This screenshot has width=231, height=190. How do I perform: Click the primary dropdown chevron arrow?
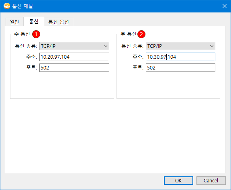106,46
